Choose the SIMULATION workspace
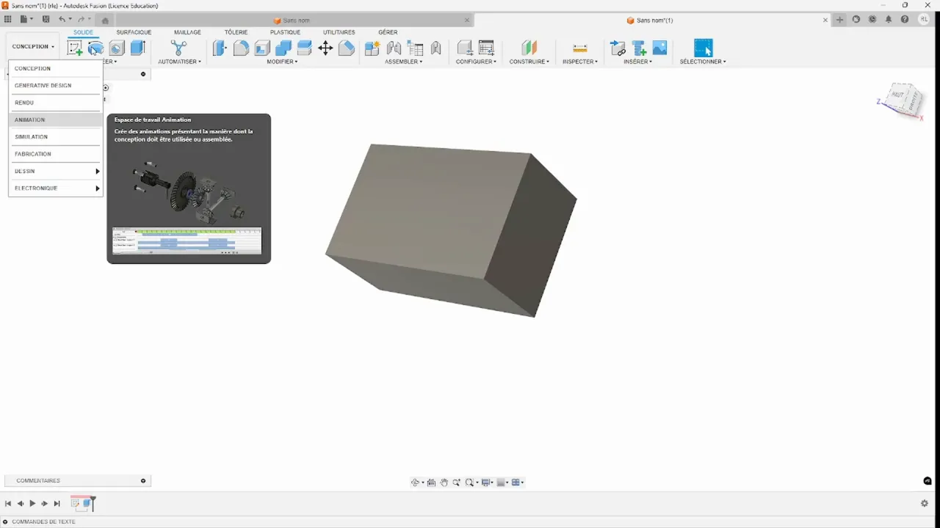 click(55, 137)
